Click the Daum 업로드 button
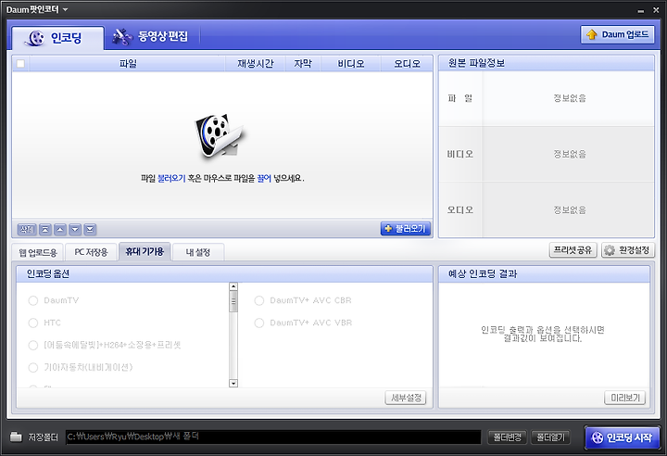The height and width of the screenshot is (456, 667). click(617, 34)
